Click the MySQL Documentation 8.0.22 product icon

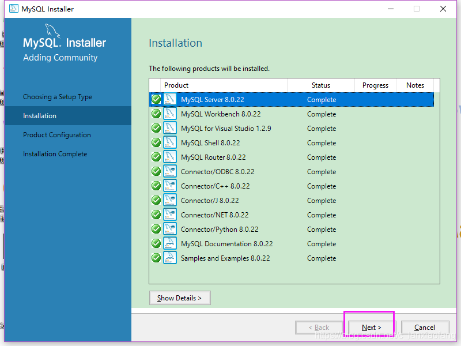(170, 243)
